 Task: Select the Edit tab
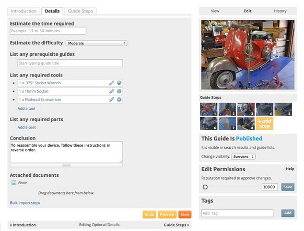point(248,11)
